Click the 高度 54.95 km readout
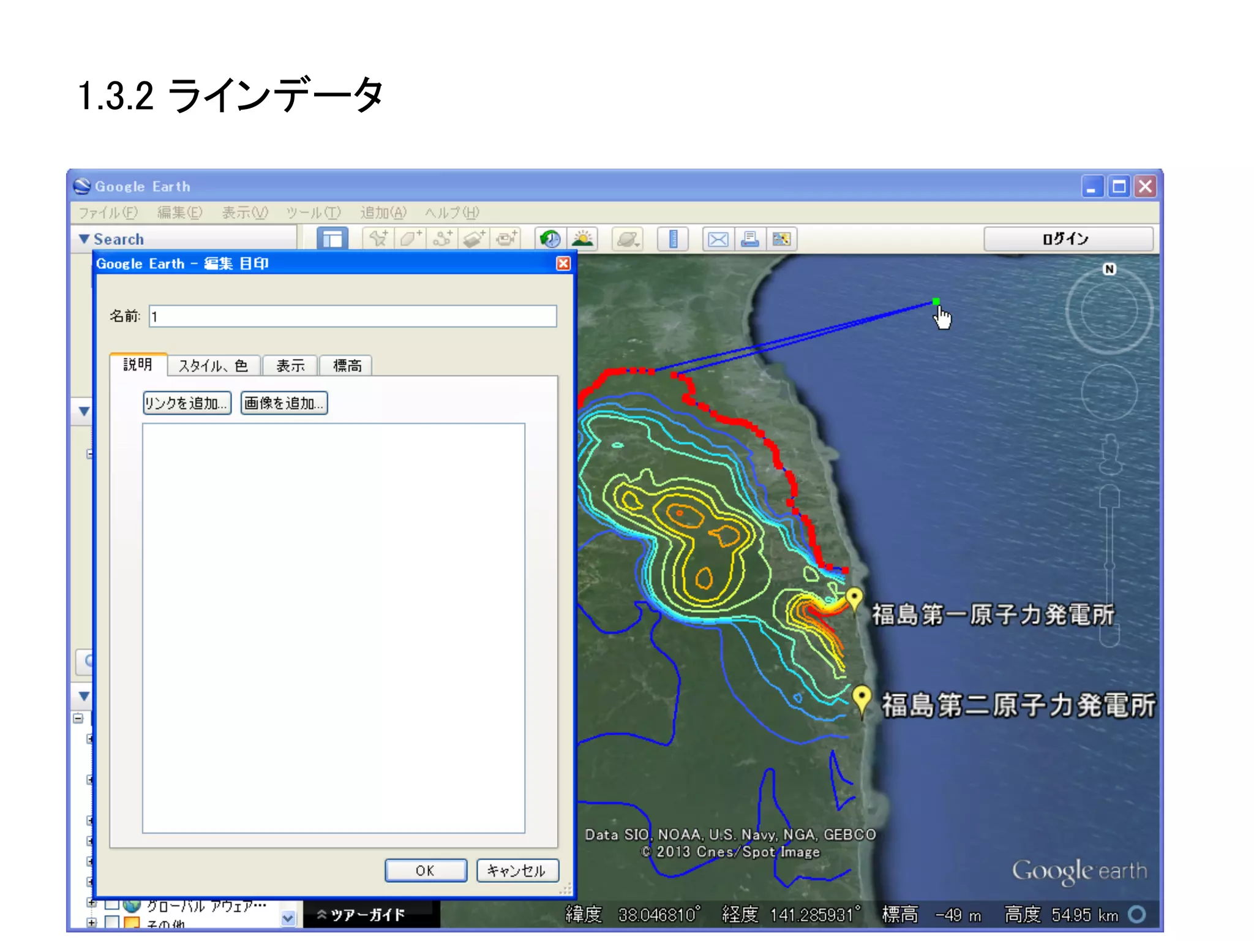1254x941 pixels. [x=1062, y=915]
